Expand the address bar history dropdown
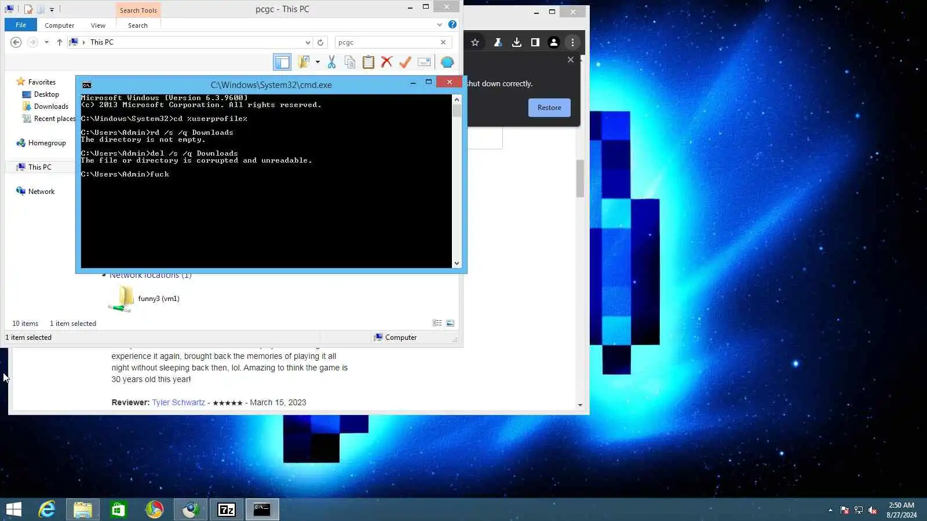The width and height of the screenshot is (927, 521). tap(308, 42)
